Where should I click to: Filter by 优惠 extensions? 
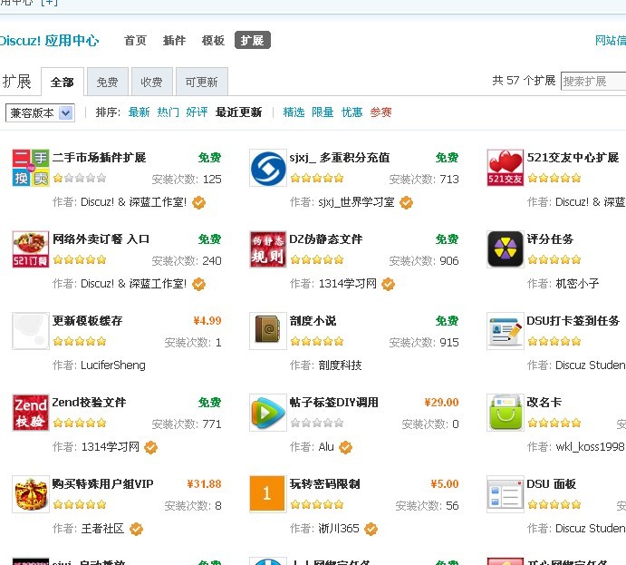point(352,112)
